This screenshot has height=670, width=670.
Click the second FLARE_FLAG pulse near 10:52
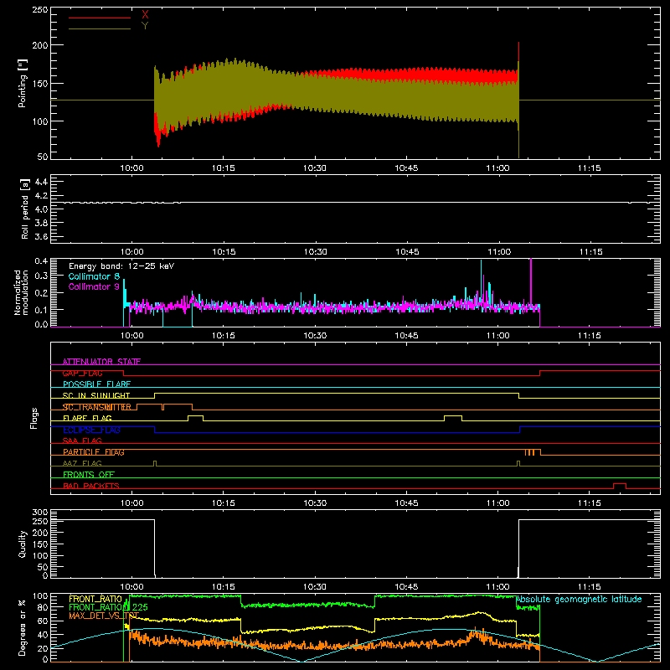453,418
